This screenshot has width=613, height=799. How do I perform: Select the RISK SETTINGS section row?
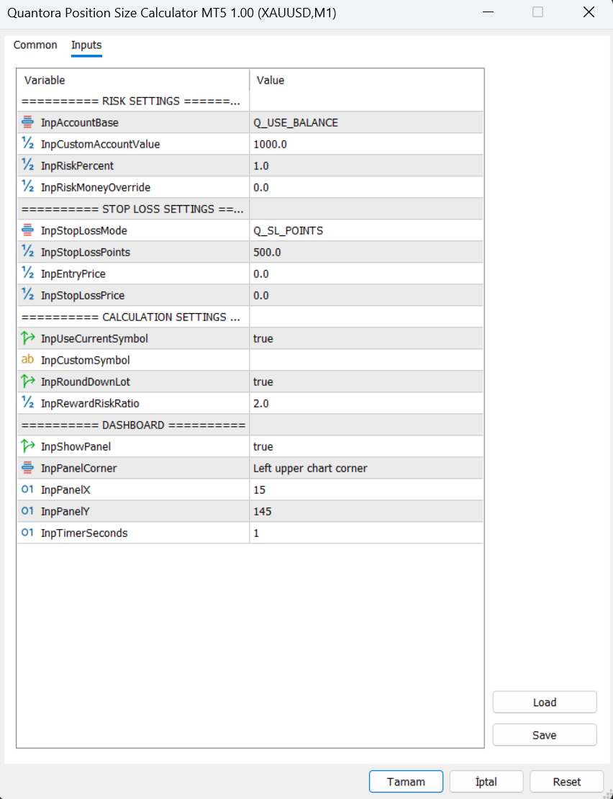click(250, 101)
